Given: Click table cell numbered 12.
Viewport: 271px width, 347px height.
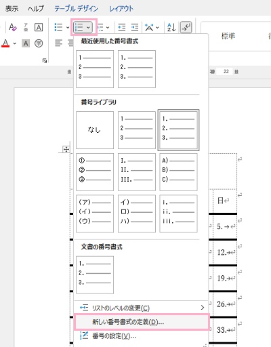Looking at the screenshot, I should (225, 253).
